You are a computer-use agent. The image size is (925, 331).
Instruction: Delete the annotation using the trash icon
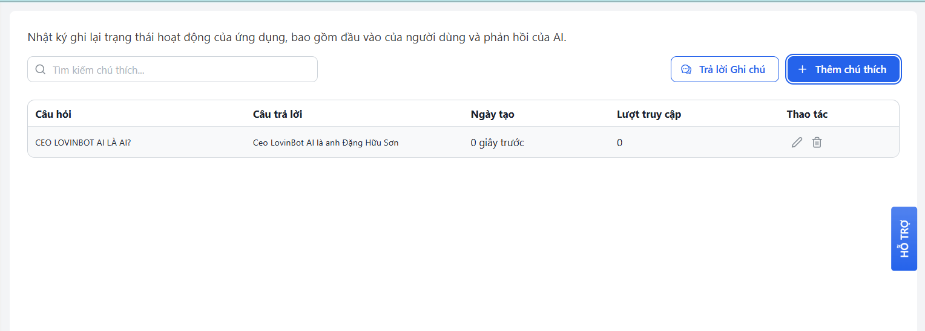(817, 143)
